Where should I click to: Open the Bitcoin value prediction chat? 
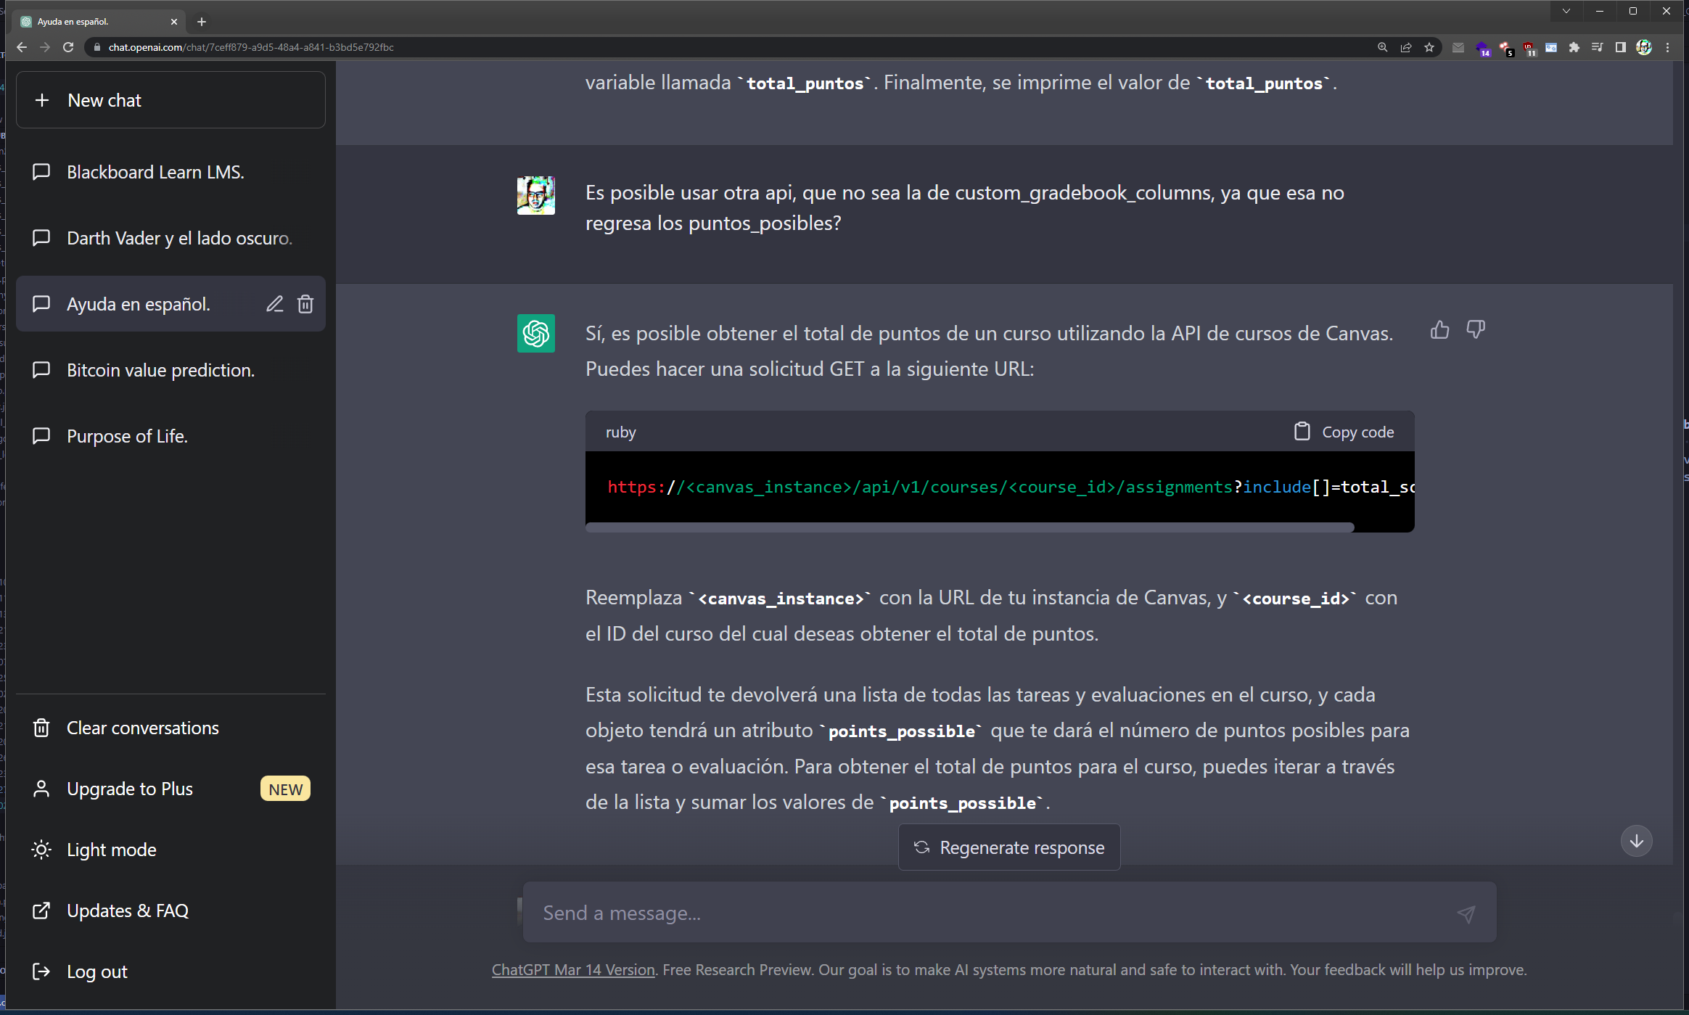[160, 370]
